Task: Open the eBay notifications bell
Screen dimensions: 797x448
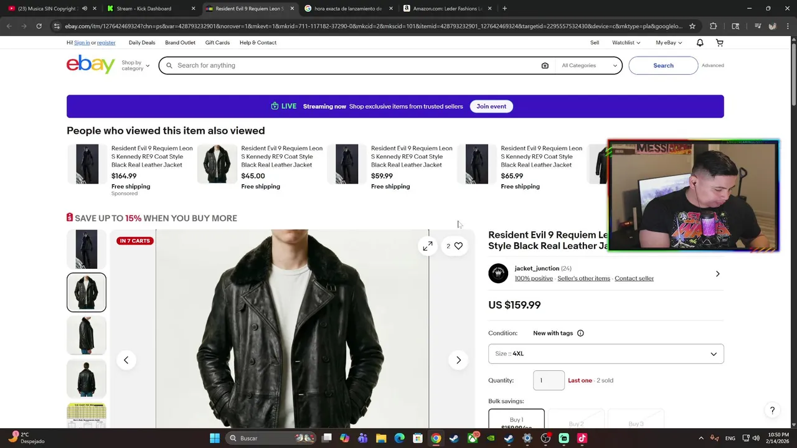Action: point(700,43)
